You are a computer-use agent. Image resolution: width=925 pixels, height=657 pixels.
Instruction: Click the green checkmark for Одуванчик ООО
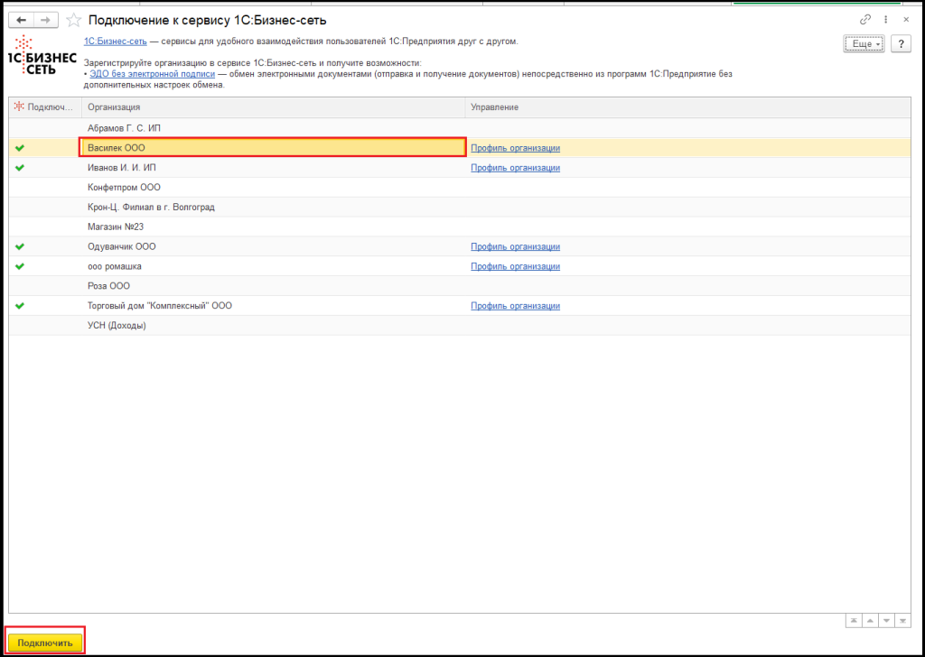(x=20, y=246)
